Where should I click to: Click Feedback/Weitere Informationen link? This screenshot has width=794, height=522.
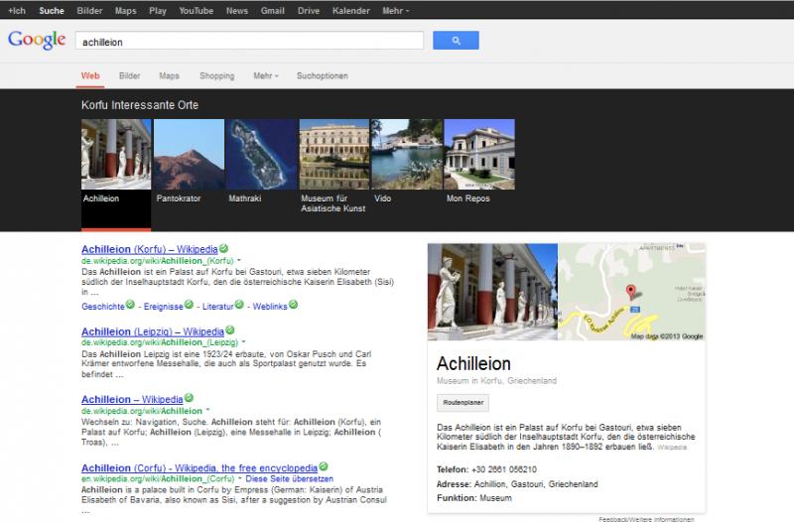[646, 519]
